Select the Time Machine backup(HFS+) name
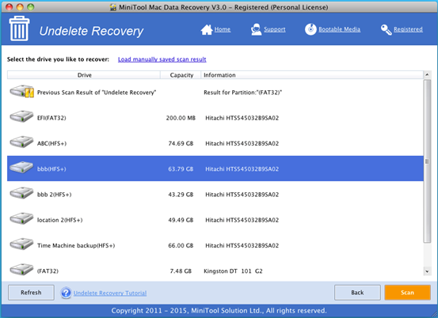The image size is (438, 318). pos(76,246)
